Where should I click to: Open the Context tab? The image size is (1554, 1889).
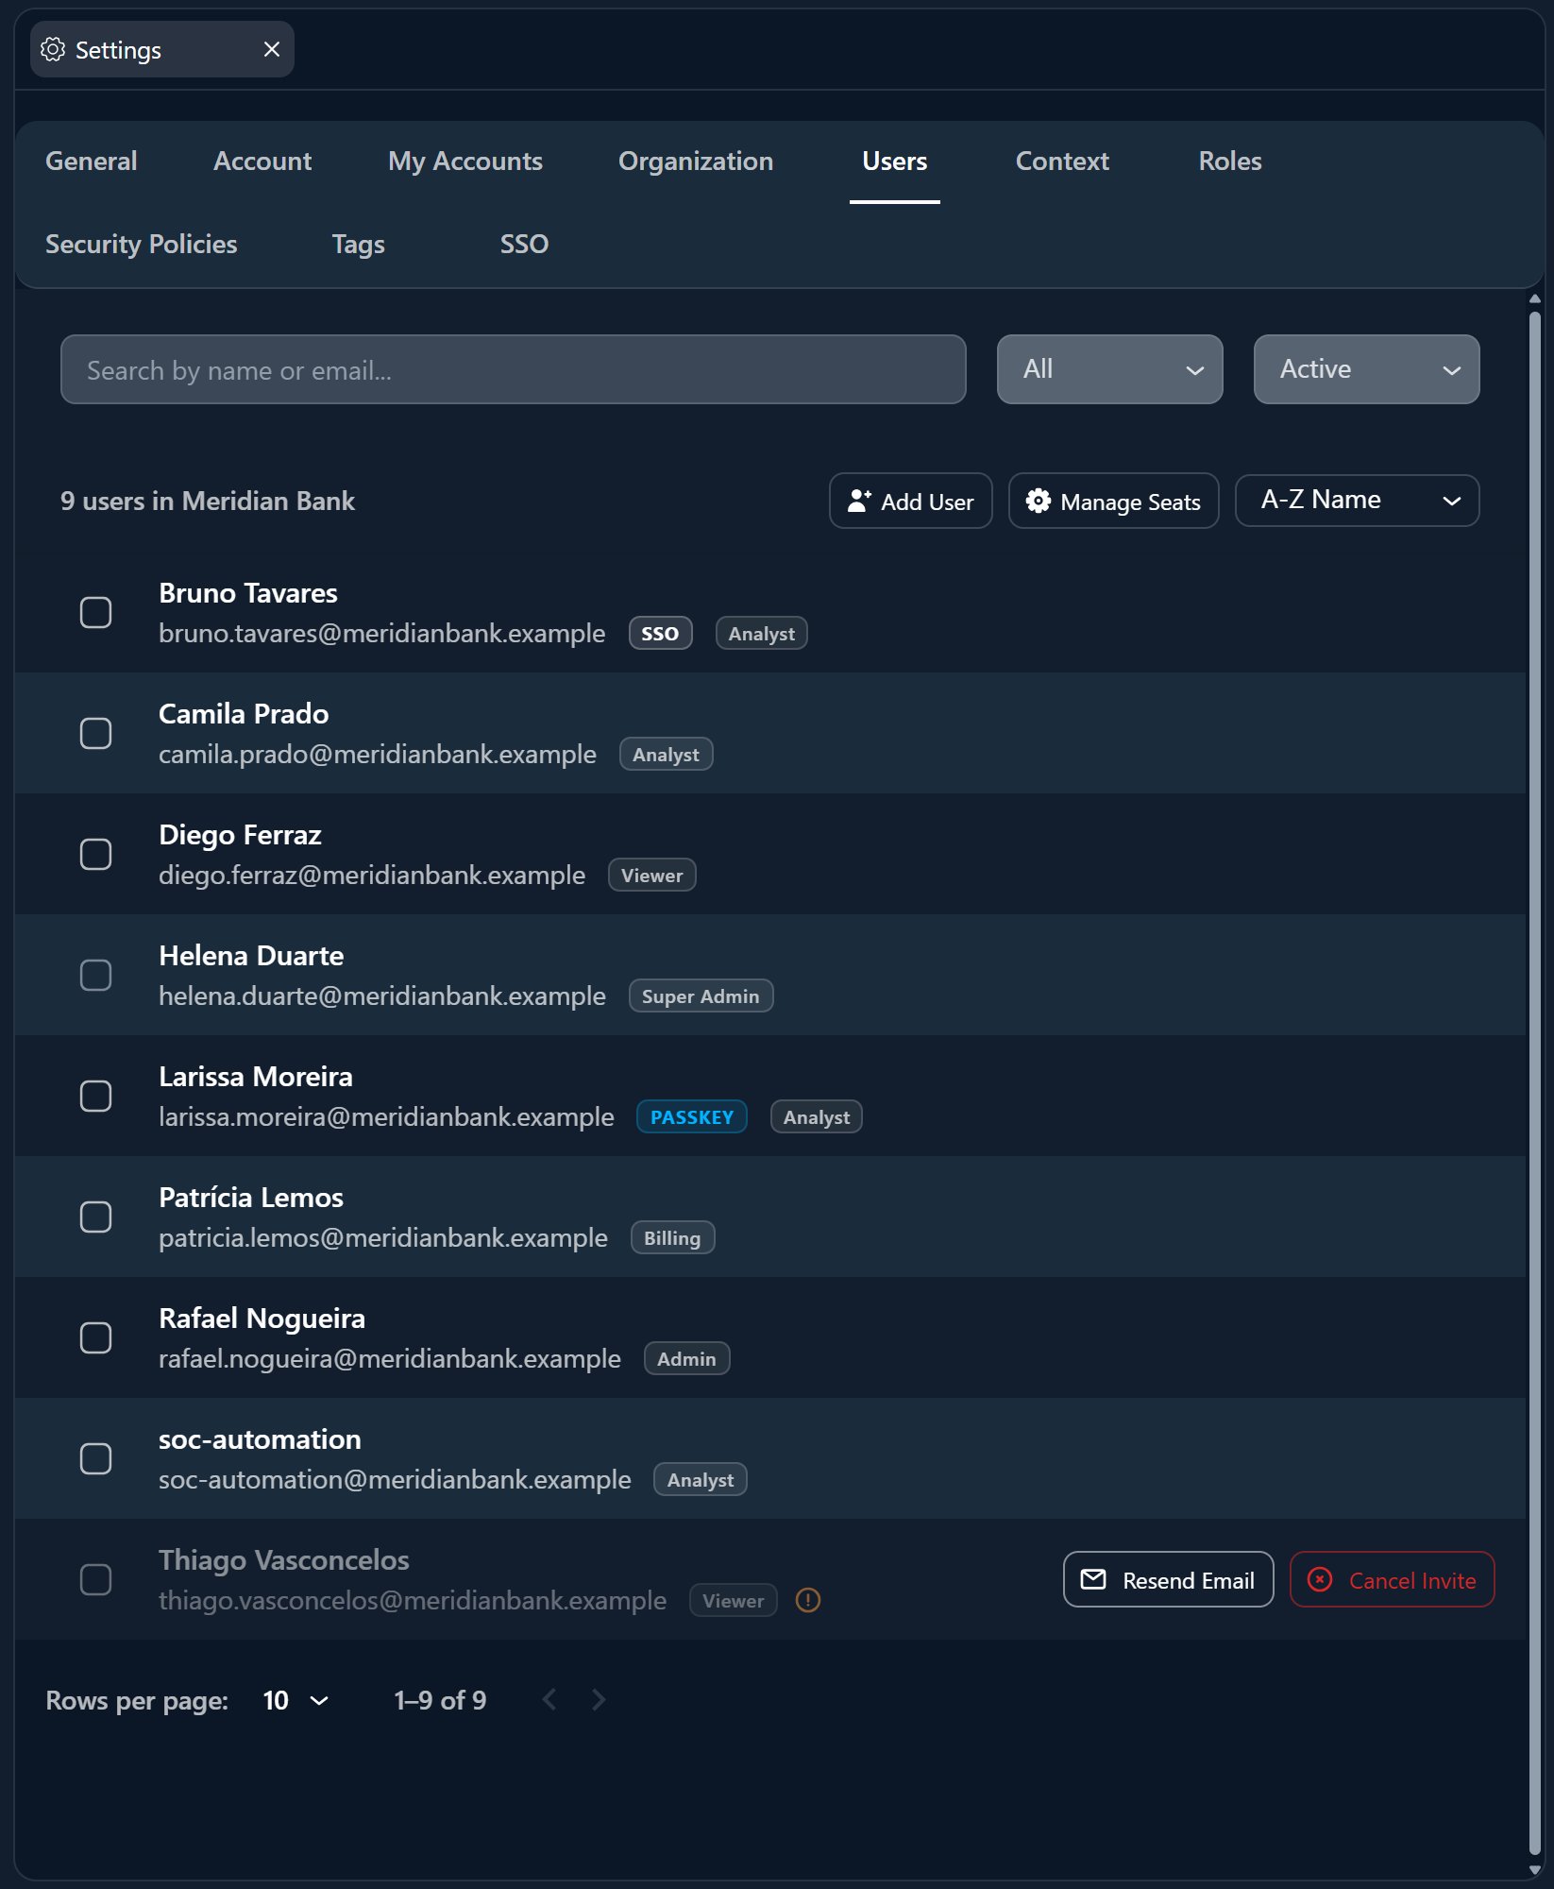[1062, 162]
